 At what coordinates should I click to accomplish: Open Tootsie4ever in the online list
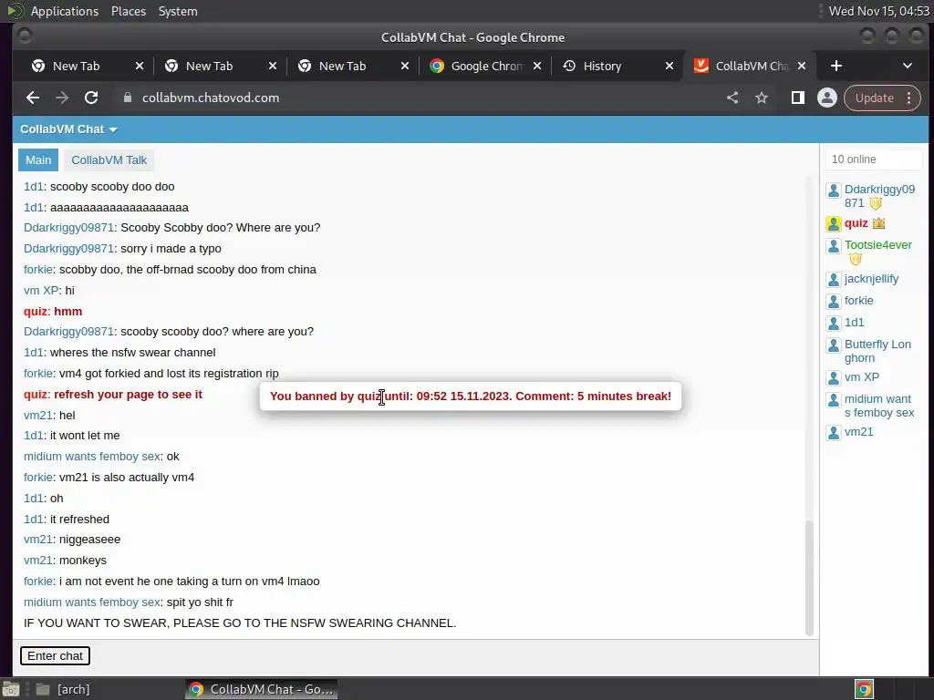[878, 244]
